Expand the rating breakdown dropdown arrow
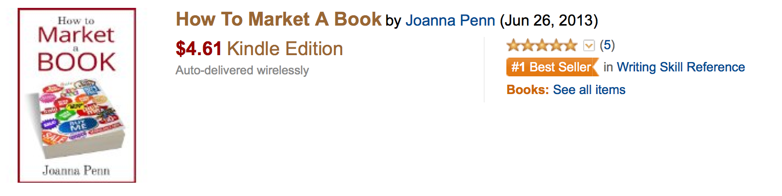 [x=589, y=46]
